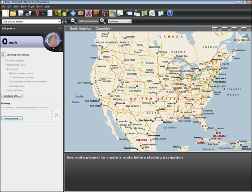Click the import data wizard icon
This screenshot has height=192, width=252.
pos(129,13)
